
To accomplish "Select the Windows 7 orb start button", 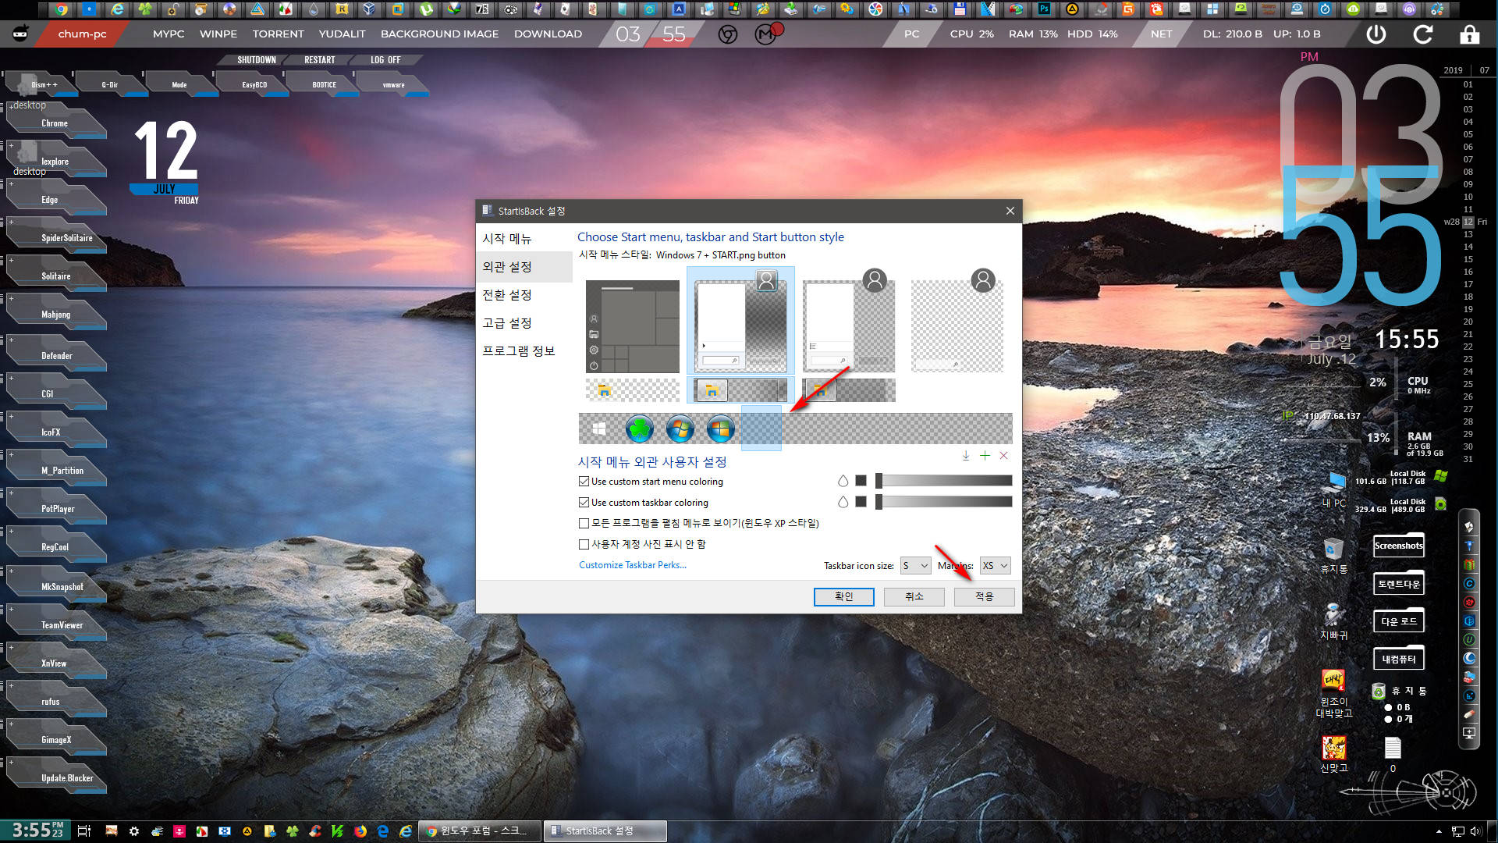I will click(x=680, y=429).
